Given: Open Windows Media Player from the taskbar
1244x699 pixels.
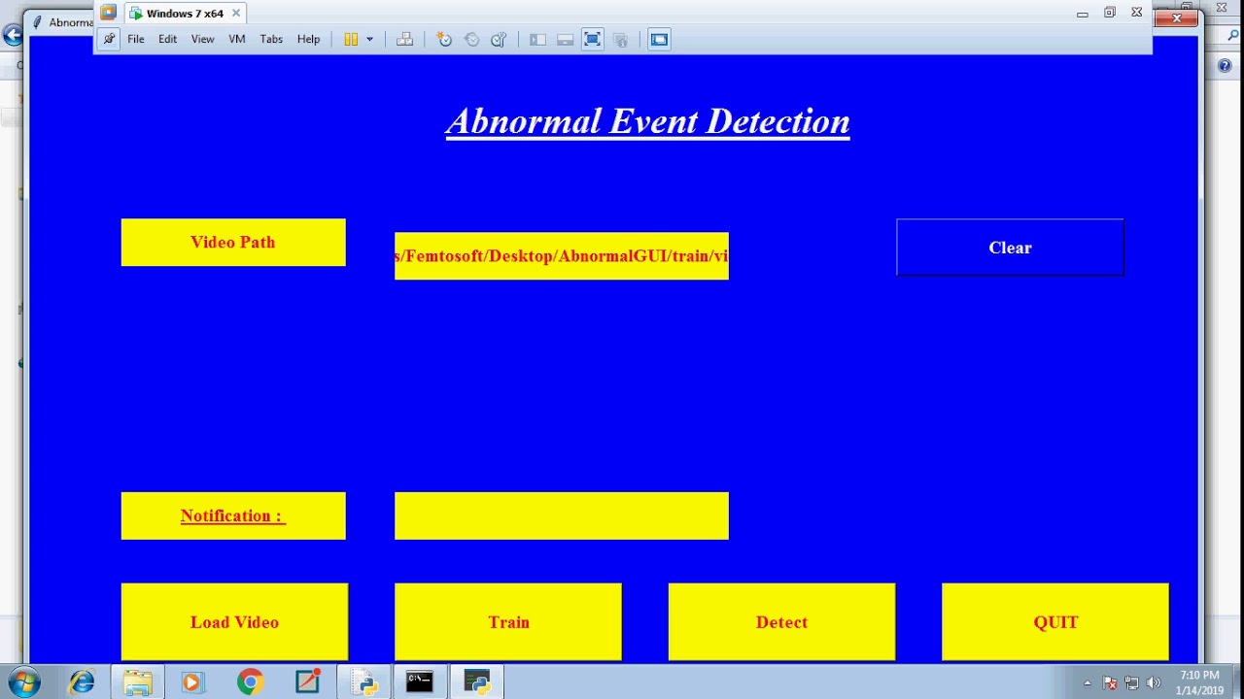Looking at the screenshot, I should click(x=192, y=682).
